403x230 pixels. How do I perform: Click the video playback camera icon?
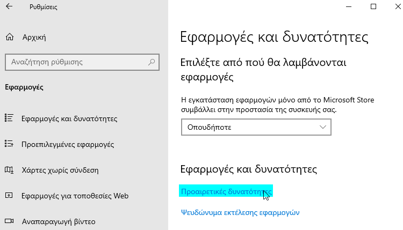tap(9, 221)
